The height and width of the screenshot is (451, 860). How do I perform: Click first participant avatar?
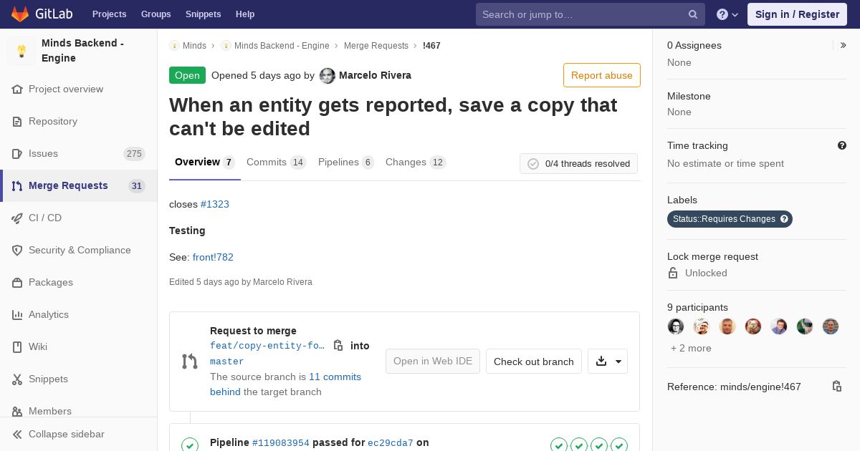[676, 326]
